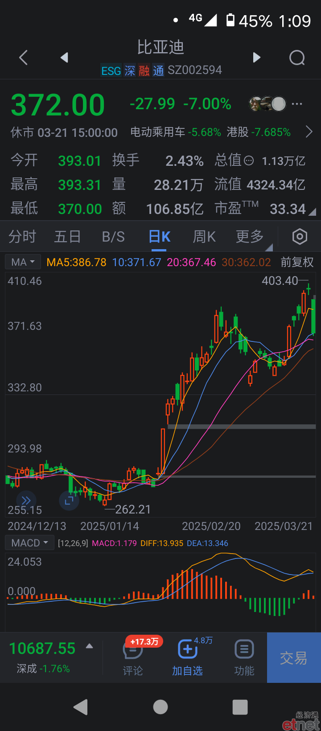Tap the 4G signal indicator
The width and height of the screenshot is (321, 731).
[x=203, y=19]
